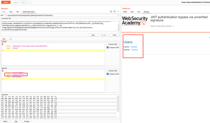This screenshot has height=123, width=210.
Task: Click the Users heading in the response
Action: click(x=128, y=42)
